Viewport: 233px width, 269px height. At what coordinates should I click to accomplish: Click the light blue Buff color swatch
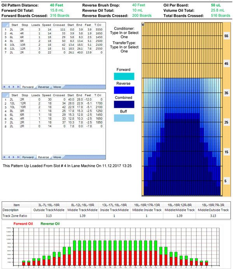tap(123, 118)
